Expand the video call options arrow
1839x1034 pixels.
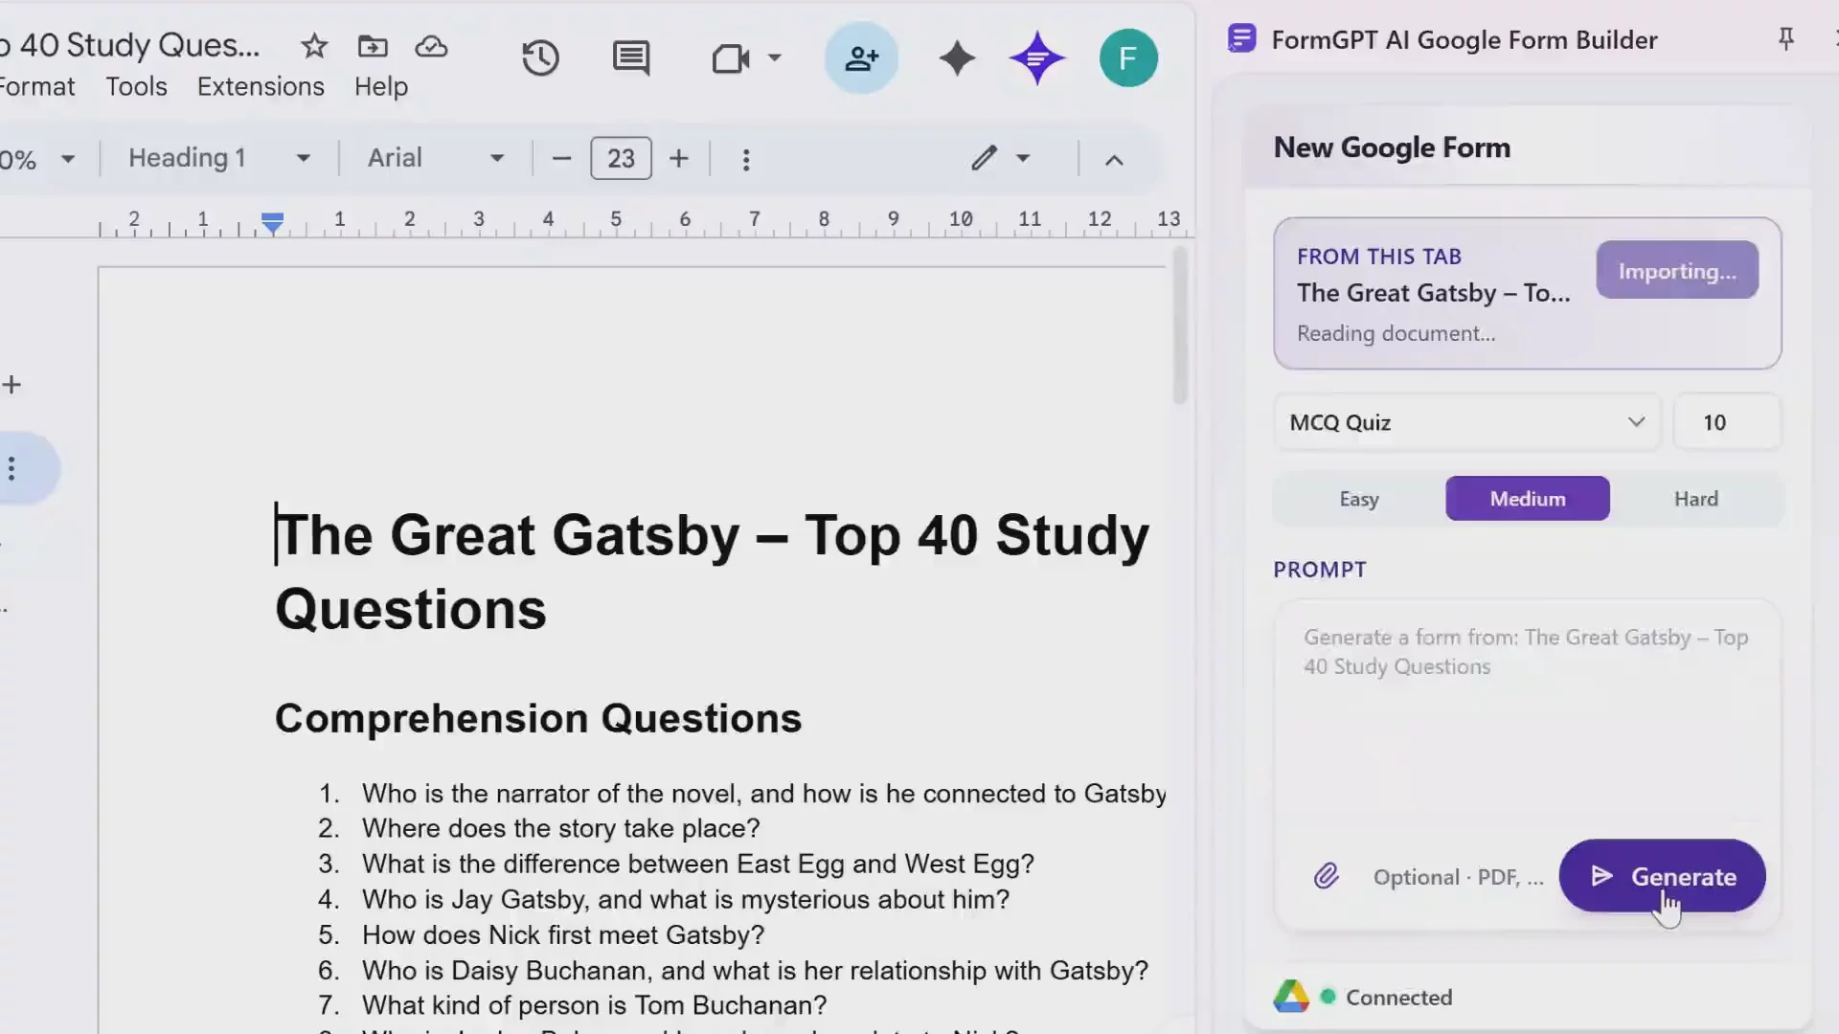pos(775,58)
